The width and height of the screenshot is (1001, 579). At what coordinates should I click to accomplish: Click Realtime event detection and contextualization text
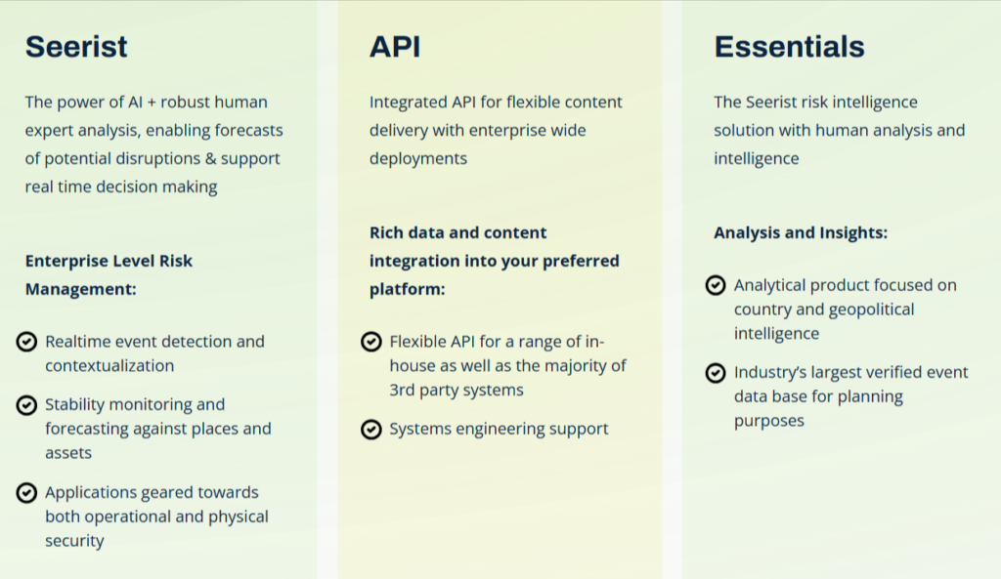(x=154, y=353)
